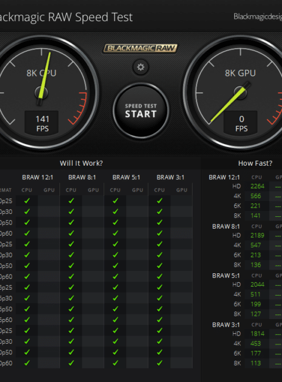Click the "Will It Work?" heading

click(81, 163)
